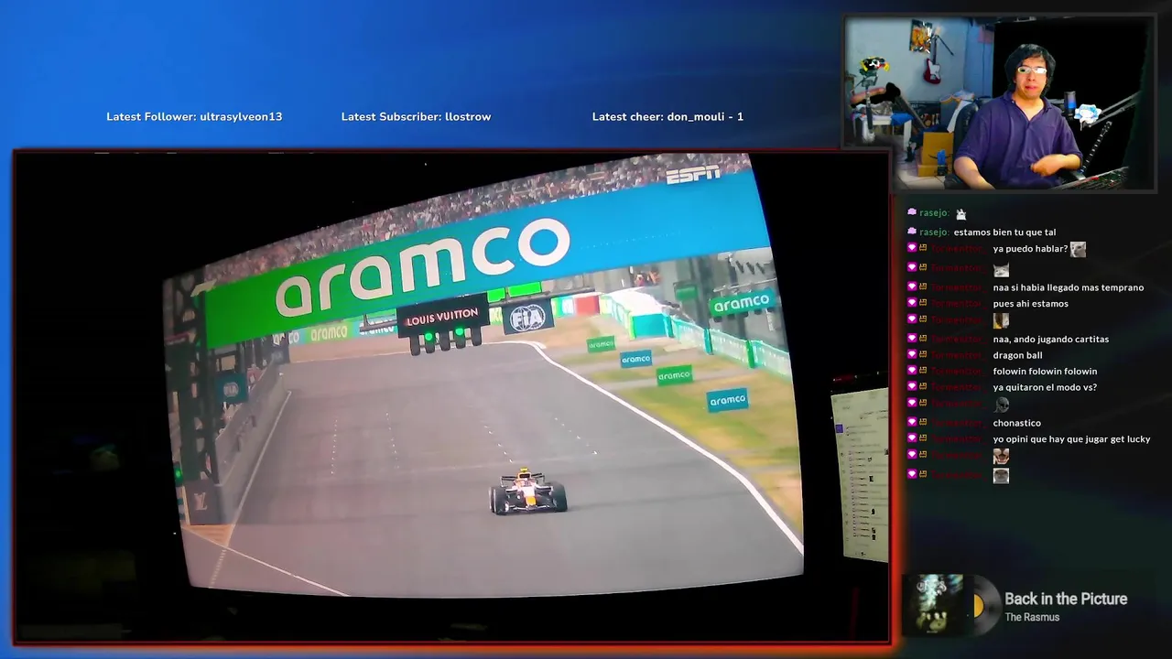This screenshot has height=659, width=1172.
Task: Click the alien emote in chat
Action: [1001, 405]
